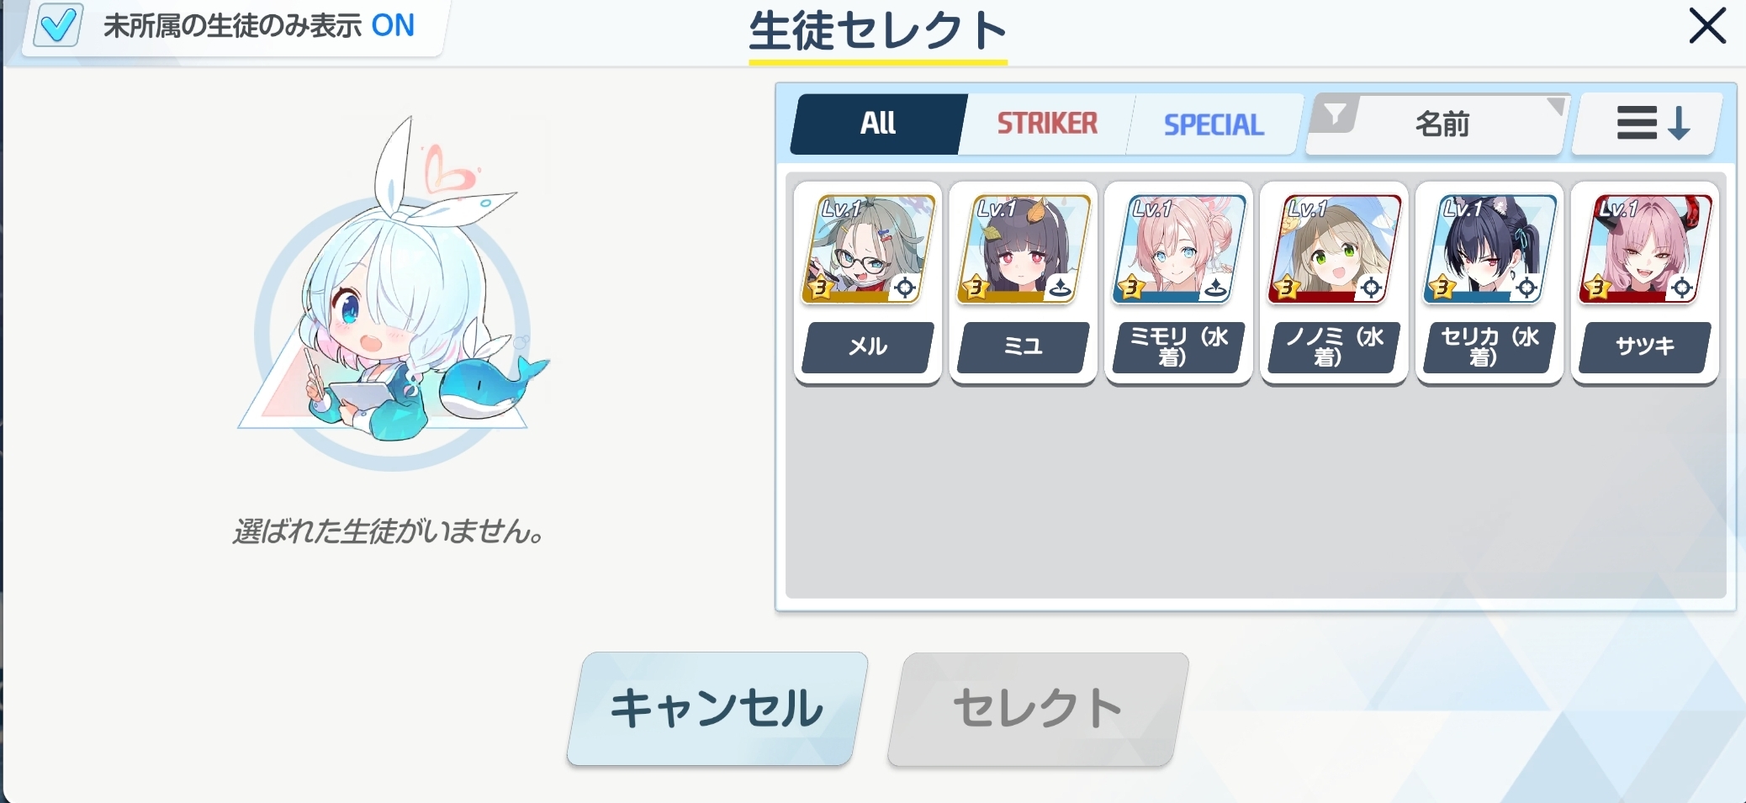This screenshot has width=1746, height=803.
Task: Select the セリカ (水着) student portrait
Action: [x=1489, y=249]
